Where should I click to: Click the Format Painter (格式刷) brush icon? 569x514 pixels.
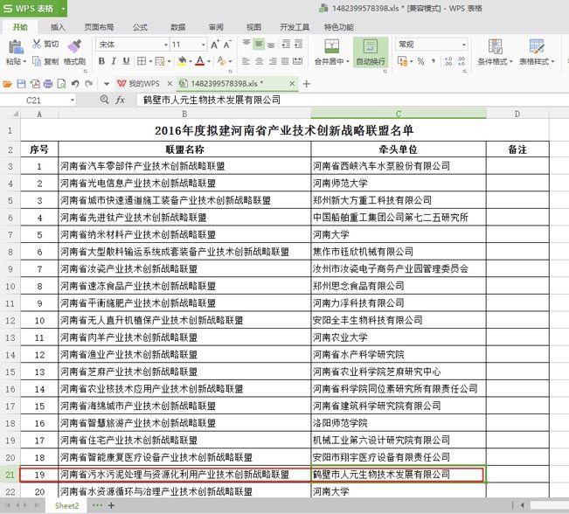coord(74,45)
